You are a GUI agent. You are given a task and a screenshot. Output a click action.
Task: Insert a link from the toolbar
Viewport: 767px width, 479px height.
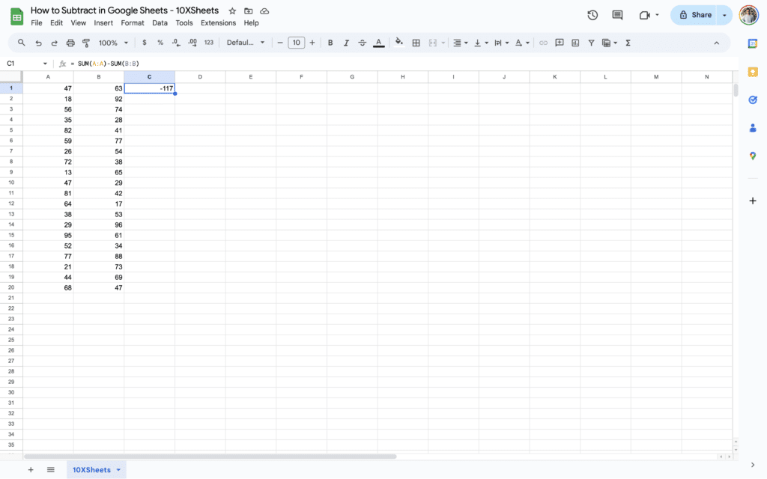[543, 43]
